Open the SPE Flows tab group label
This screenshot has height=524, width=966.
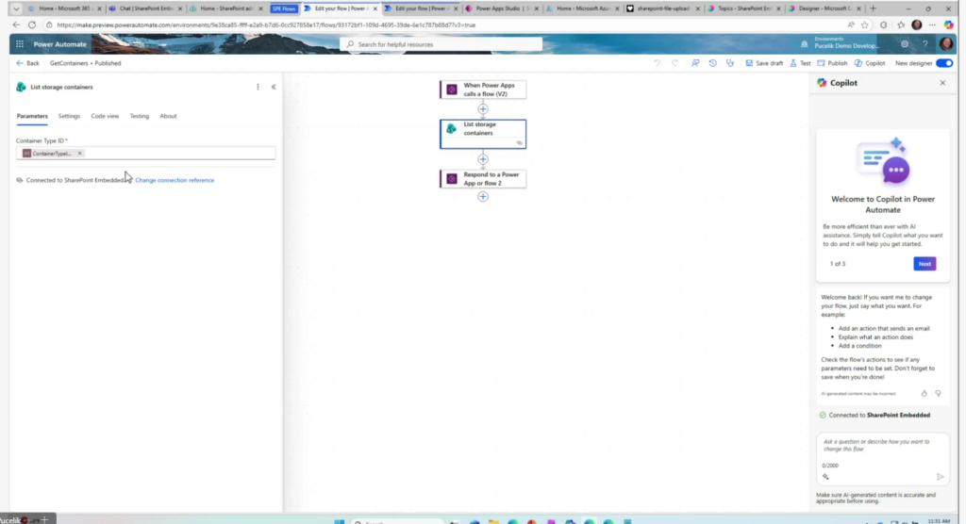coord(283,8)
